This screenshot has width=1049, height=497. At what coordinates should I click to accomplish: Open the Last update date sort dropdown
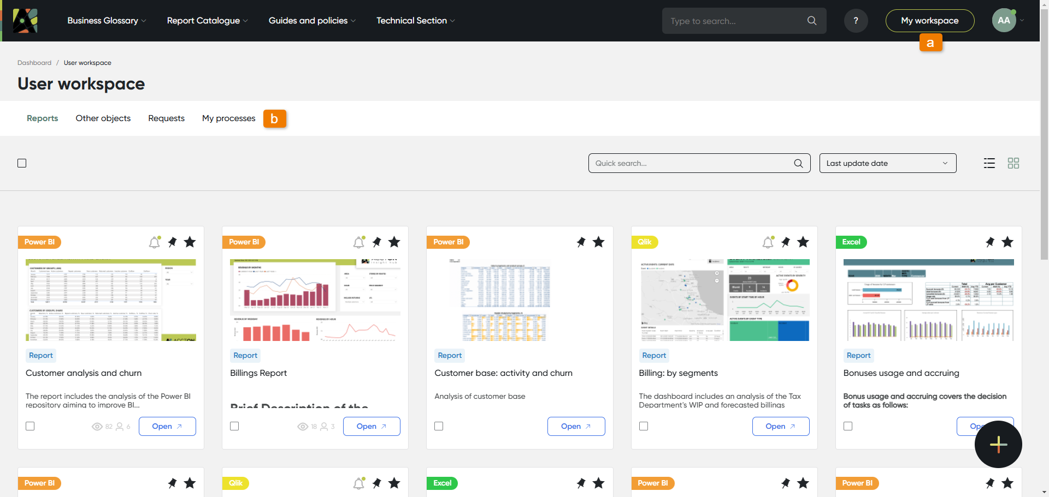coord(887,163)
